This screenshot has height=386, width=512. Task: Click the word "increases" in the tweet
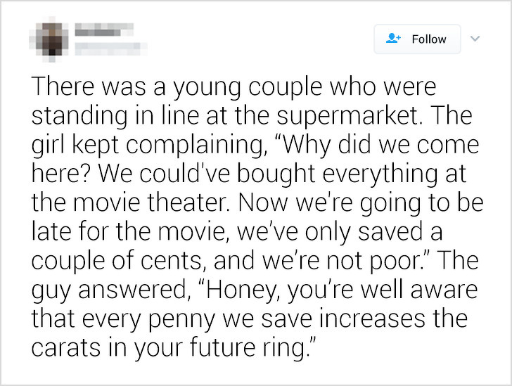point(372,319)
